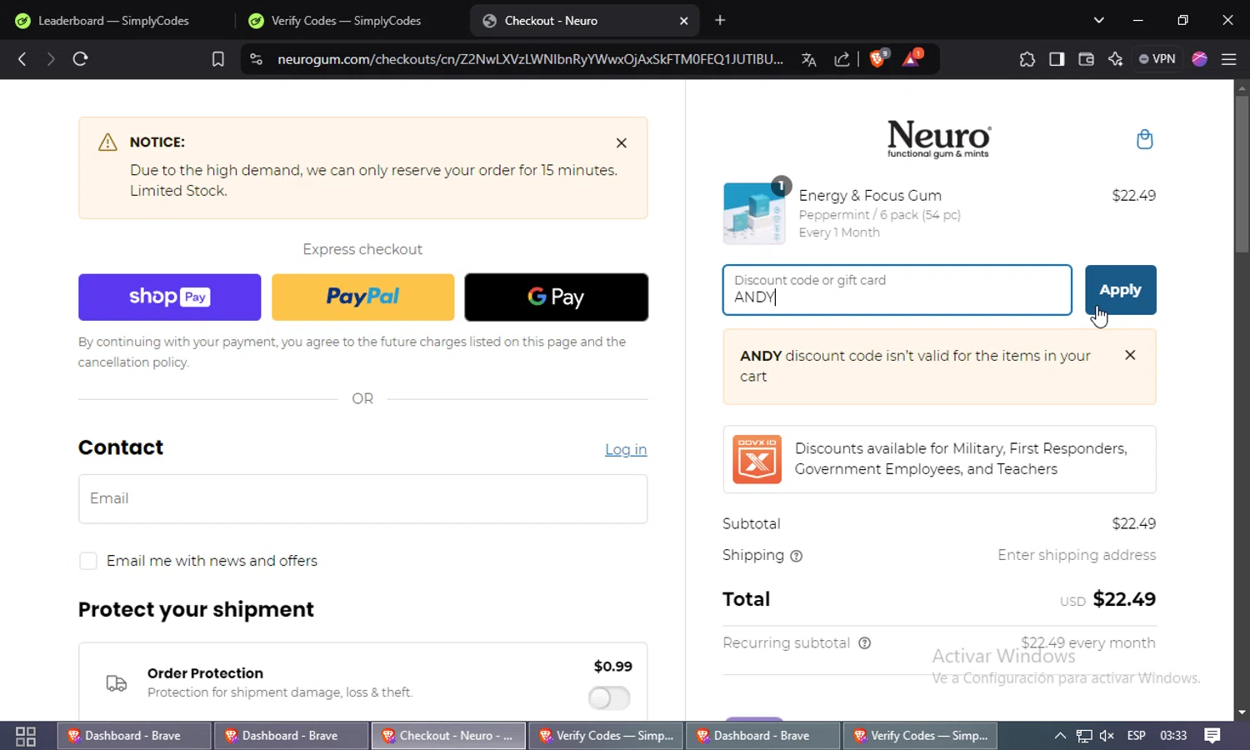Screen dimensions: 1250x750
Task: Pay with Shop Pay
Action: [x=170, y=297]
